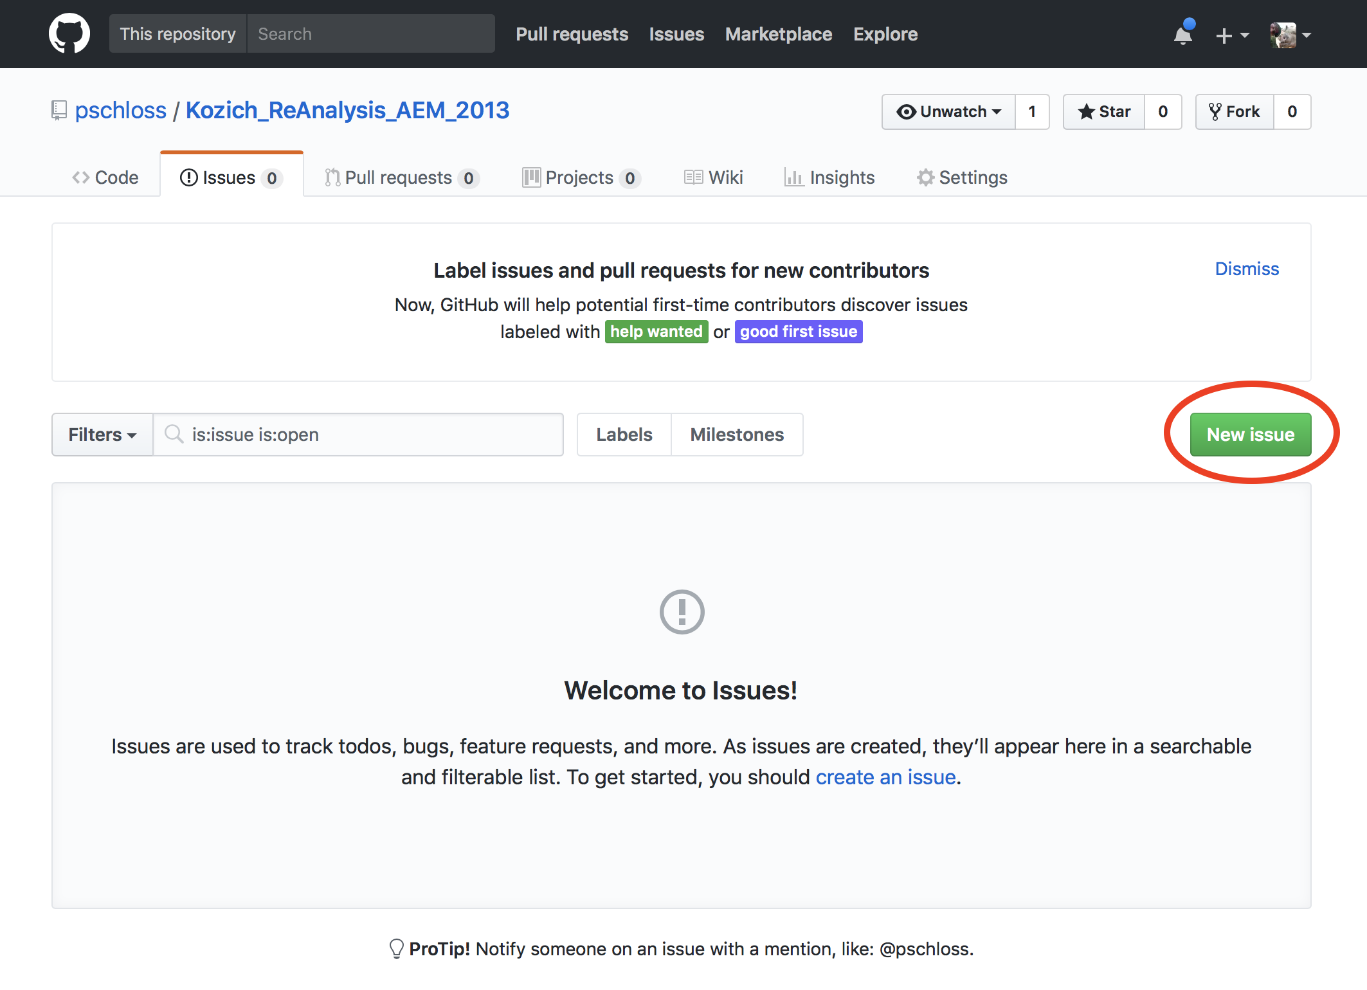Fork this repository
The height and width of the screenshot is (990, 1367).
point(1235,112)
